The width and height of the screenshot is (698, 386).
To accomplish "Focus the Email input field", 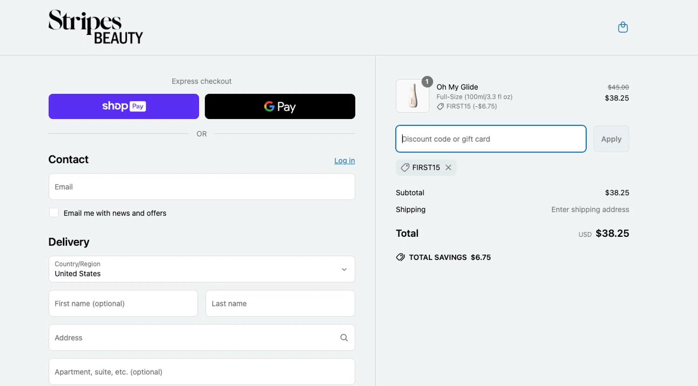I will click(201, 186).
